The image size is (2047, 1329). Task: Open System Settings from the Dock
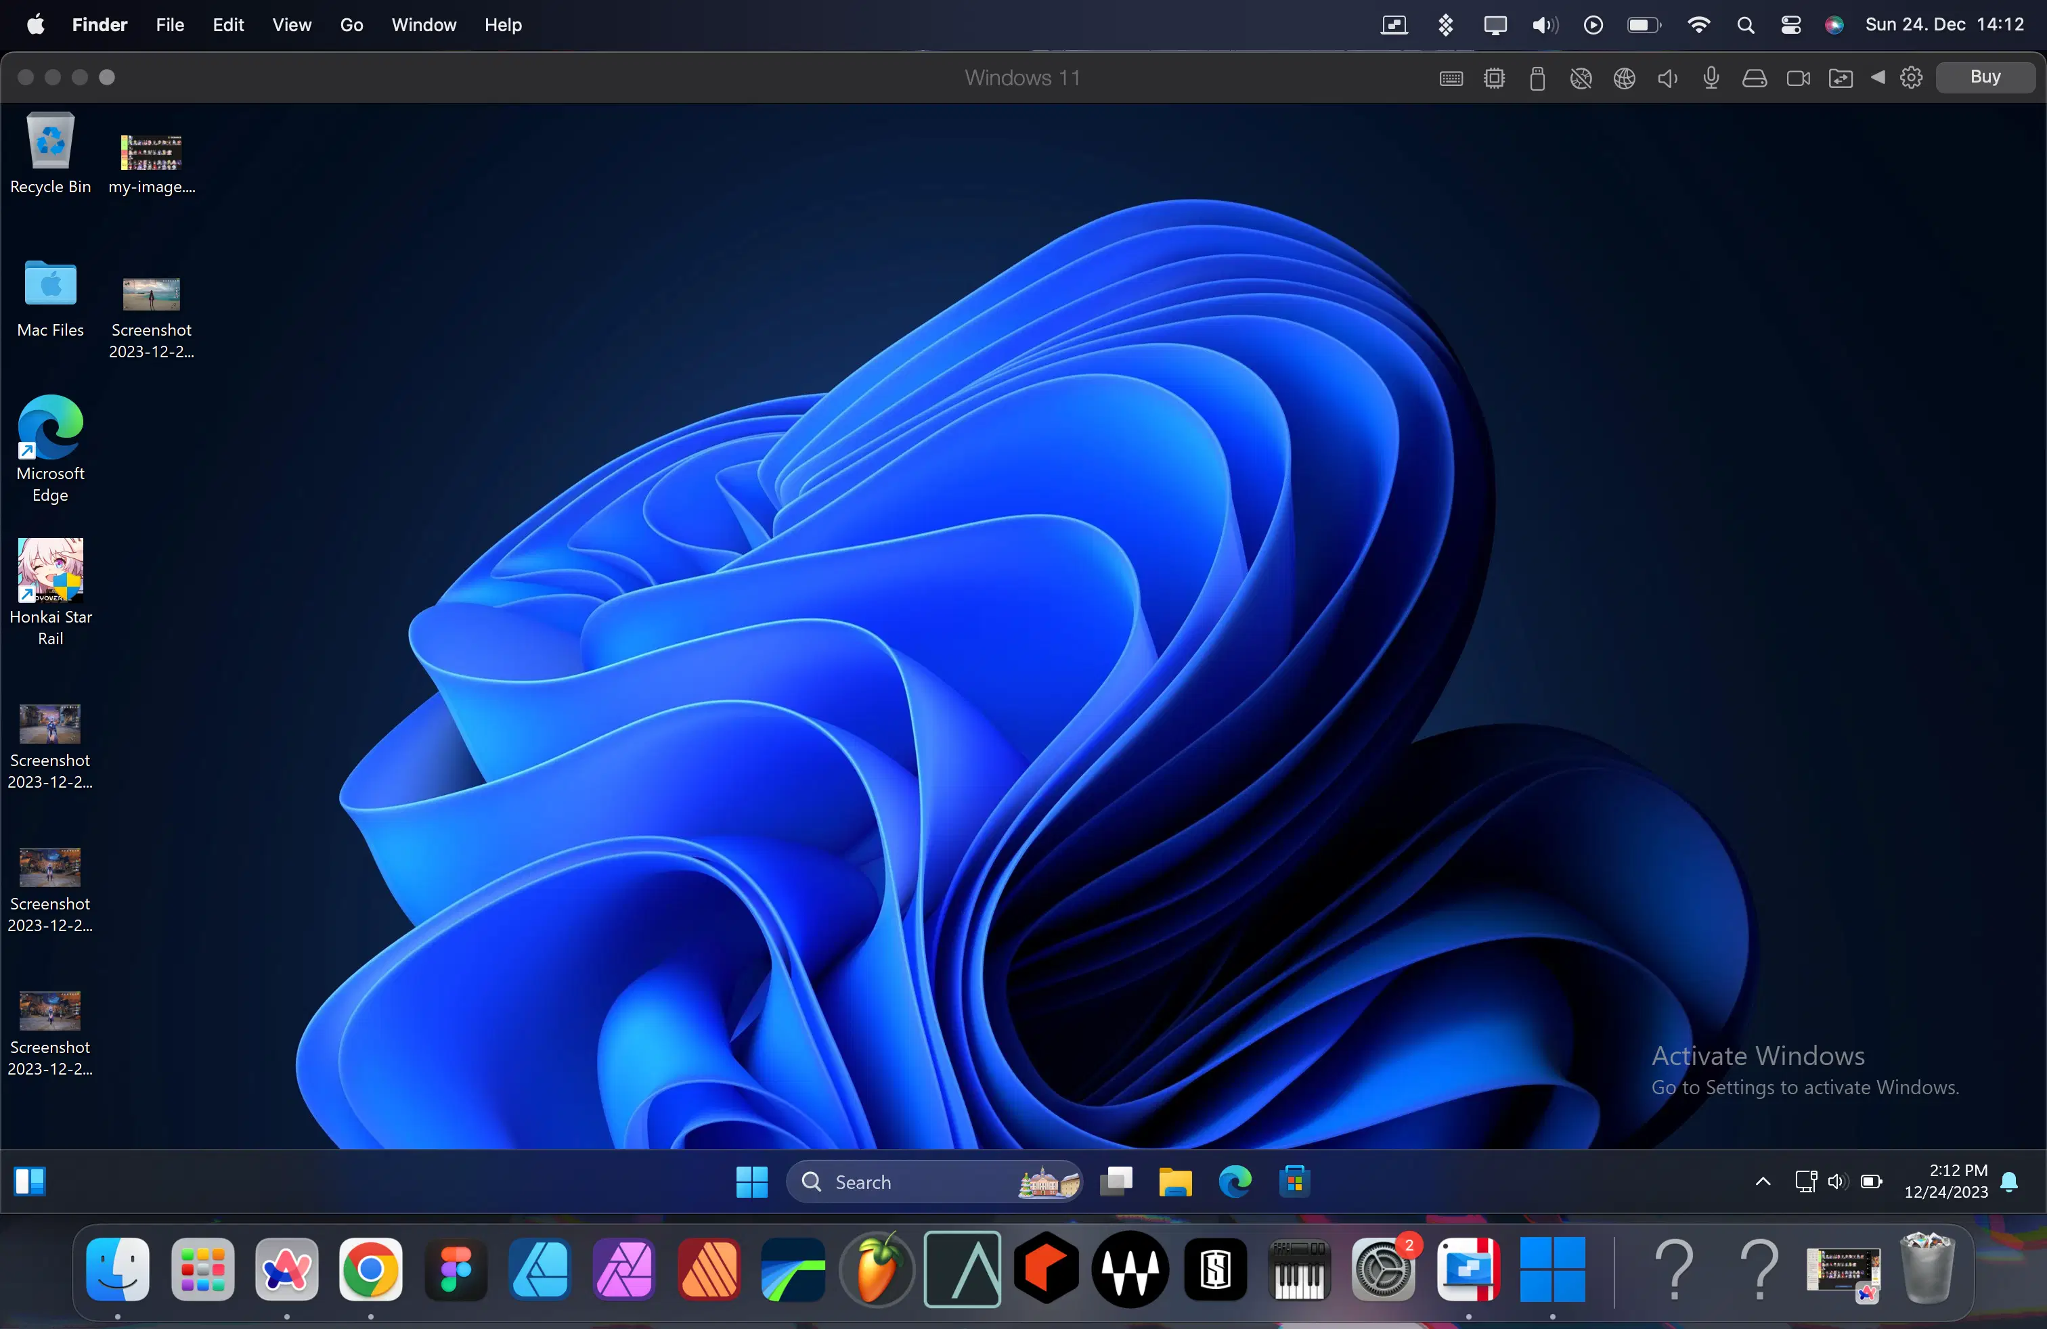[1384, 1269]
